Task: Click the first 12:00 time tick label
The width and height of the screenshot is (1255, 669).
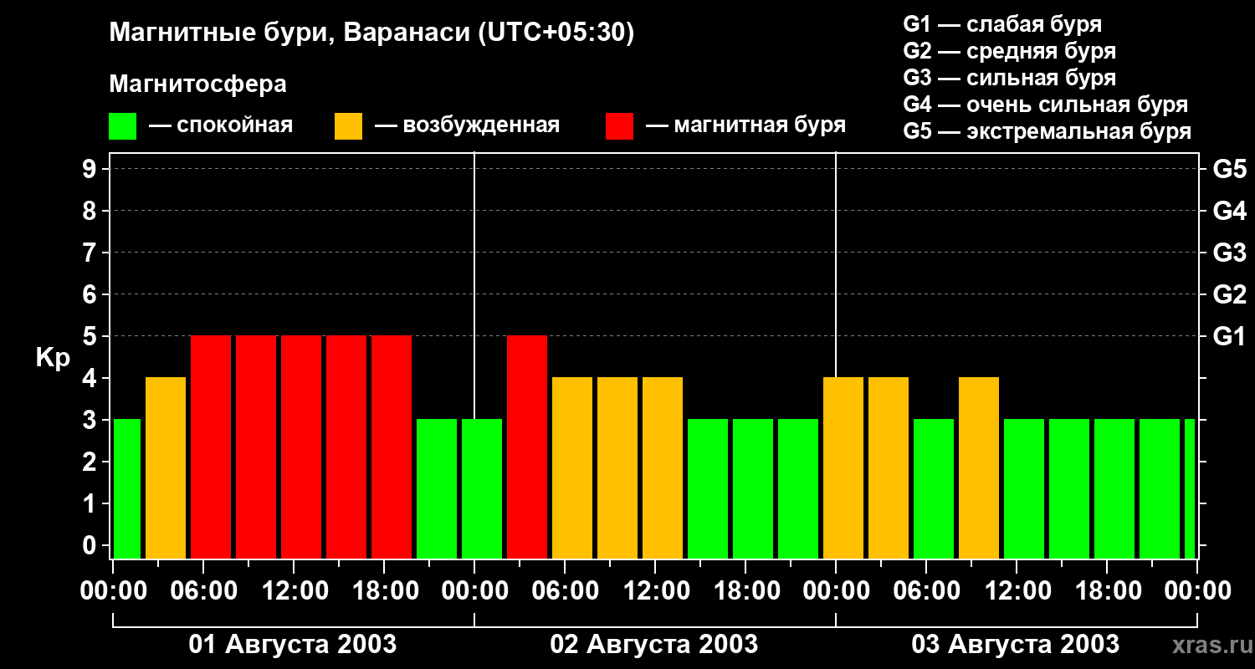Action: 295,591
